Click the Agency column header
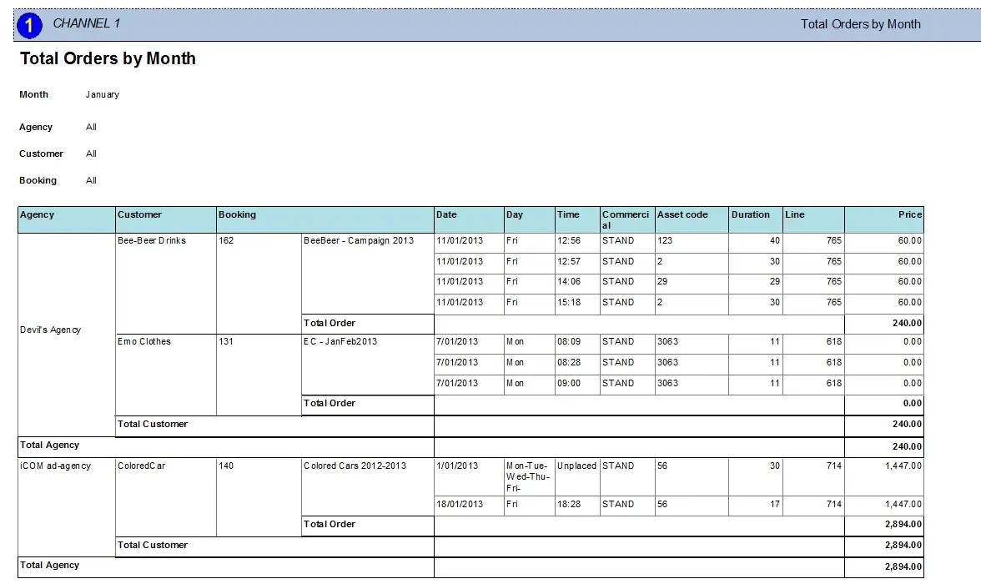The width and height of the screenshot is (981, 584). [38, 215]
